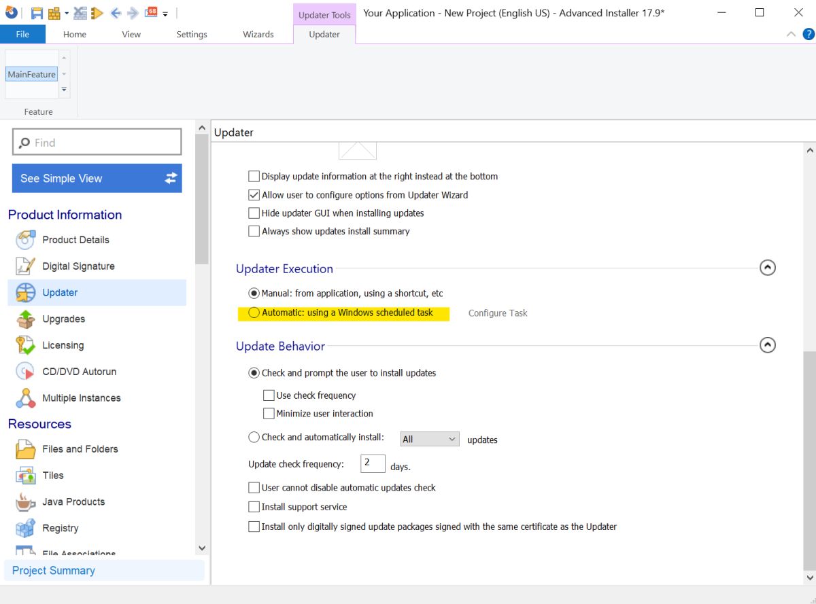Click the Licensing key icon
The width and height of the screenshot is (816, 604).
click(x=25, y=345)
